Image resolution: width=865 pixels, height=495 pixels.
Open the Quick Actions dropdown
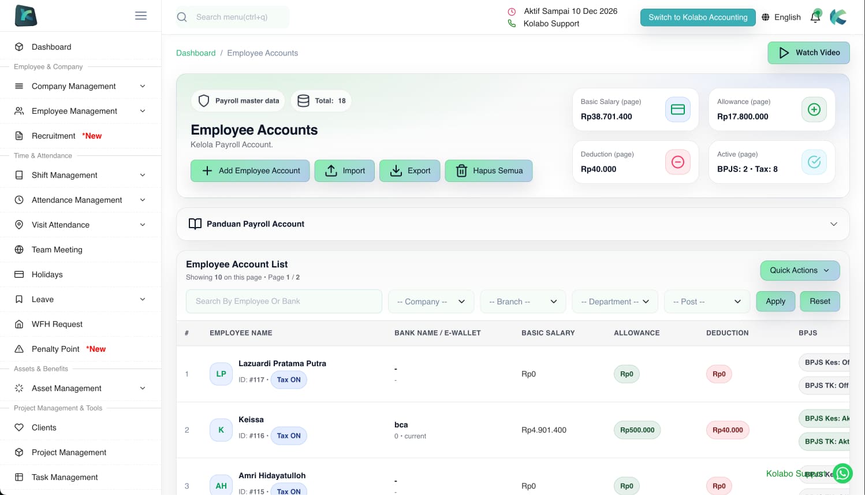[x=799, y=270]
